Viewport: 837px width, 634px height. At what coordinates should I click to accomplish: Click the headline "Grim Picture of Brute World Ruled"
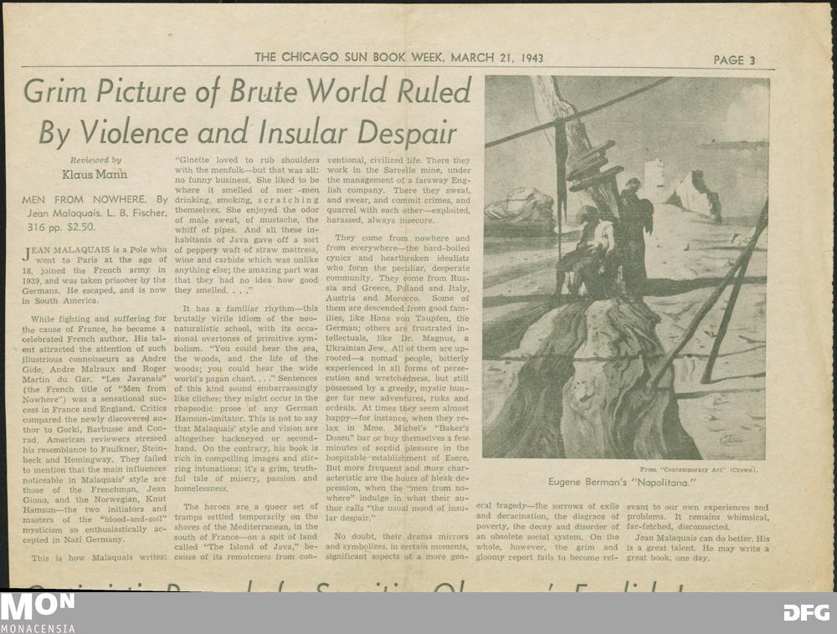(247, 91)
